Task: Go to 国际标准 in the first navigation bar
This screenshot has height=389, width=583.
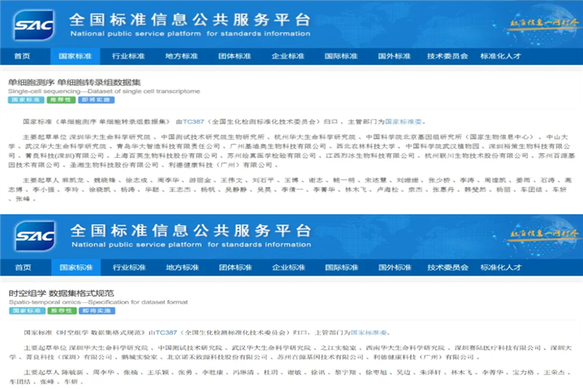Action: click(341, 57)
